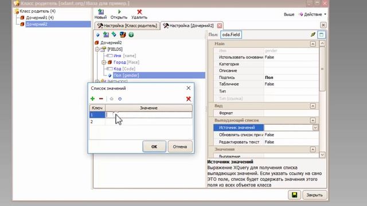367x206 pixels.
Task: Select the Код [Code] field
Action: [124, 69]
